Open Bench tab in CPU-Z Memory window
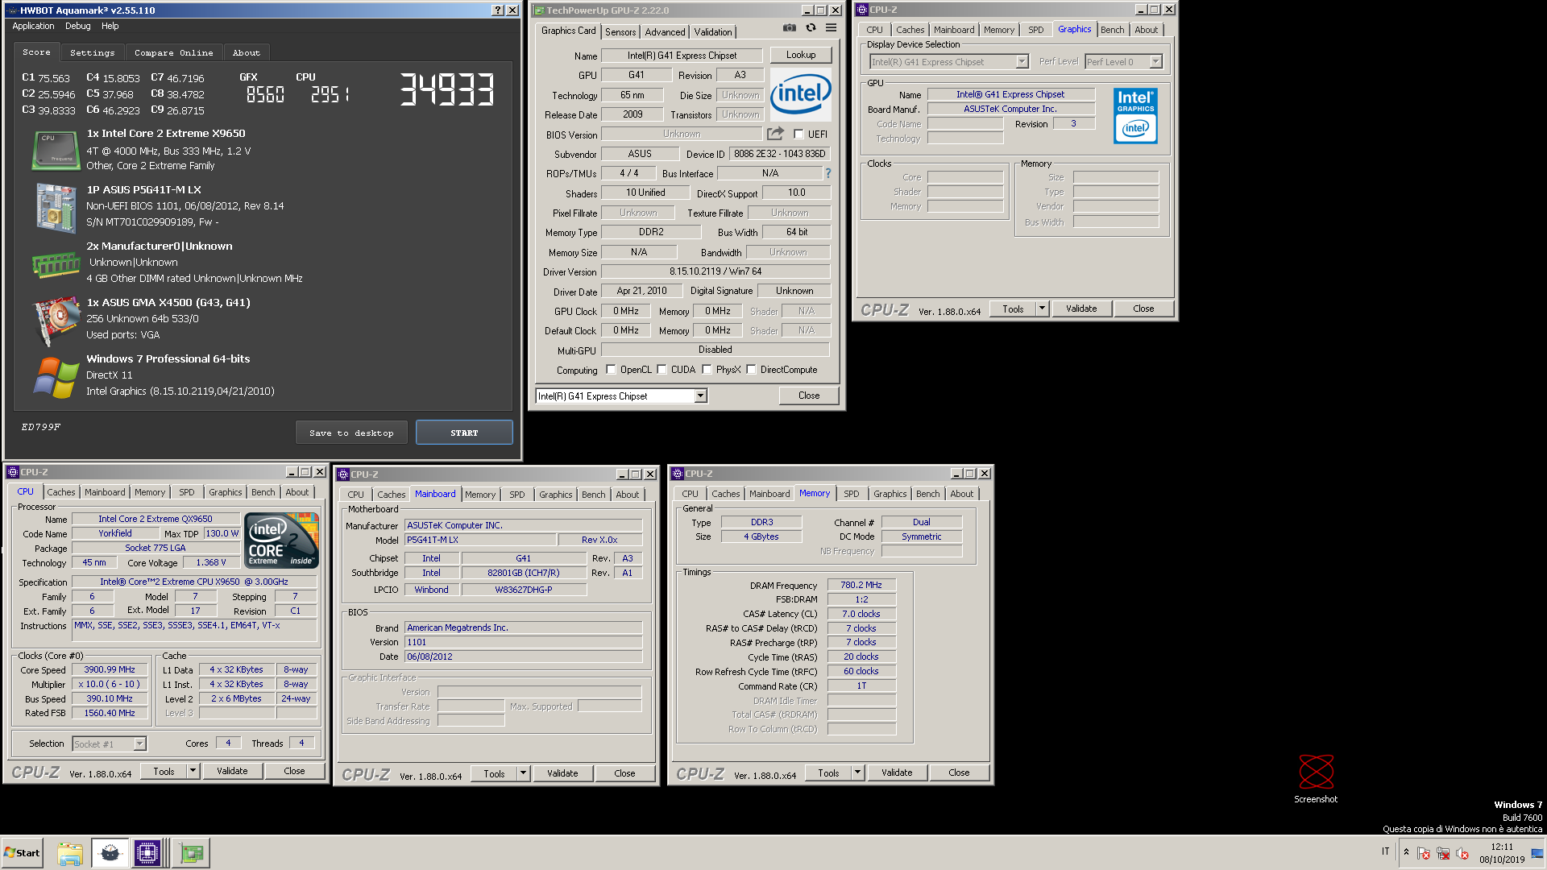 927,494
